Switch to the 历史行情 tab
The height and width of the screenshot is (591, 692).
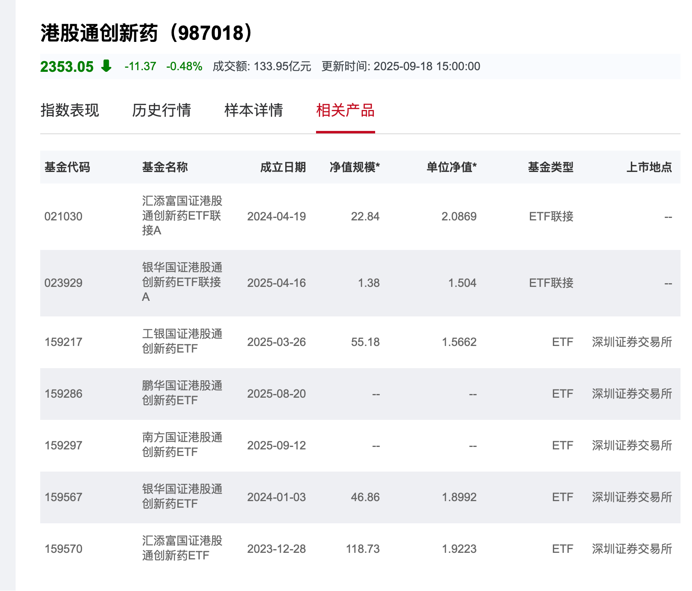161,110
